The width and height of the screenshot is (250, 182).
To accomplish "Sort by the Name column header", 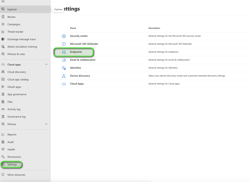I will (x=73, y=28).
